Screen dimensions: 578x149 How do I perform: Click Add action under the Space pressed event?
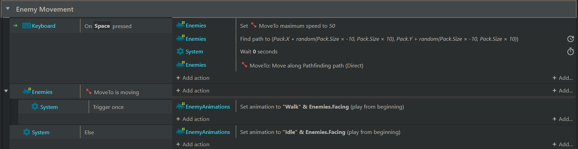click(193, 78)
